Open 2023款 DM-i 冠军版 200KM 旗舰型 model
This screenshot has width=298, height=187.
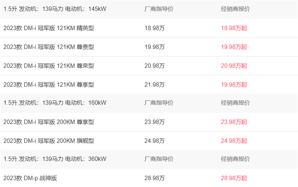[x=49, y=141]
